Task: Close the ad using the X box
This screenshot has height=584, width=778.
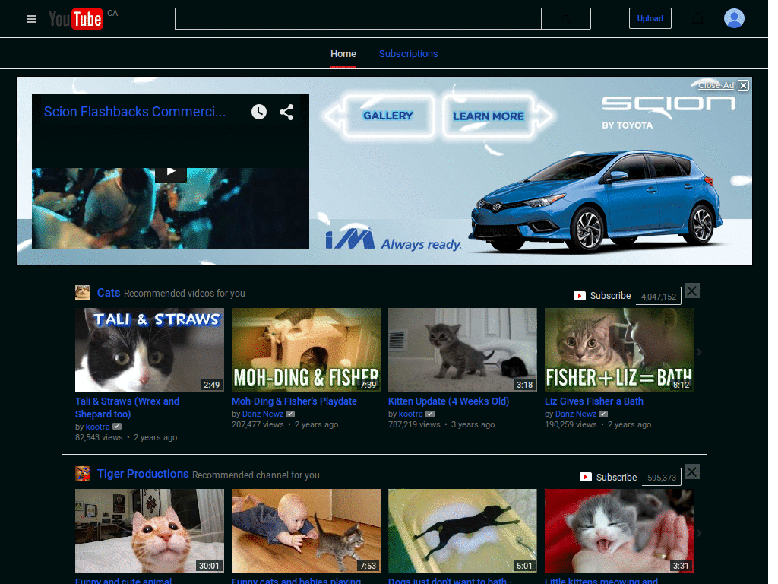Action: (x=743, y=85)
